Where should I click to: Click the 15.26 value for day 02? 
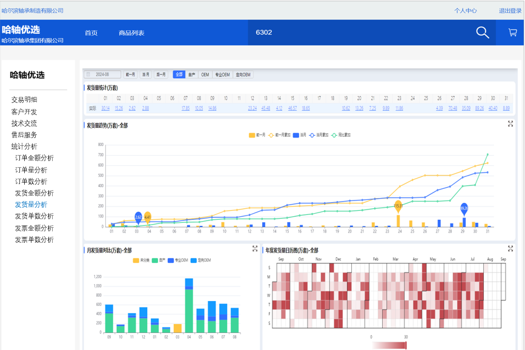[119, 108]
